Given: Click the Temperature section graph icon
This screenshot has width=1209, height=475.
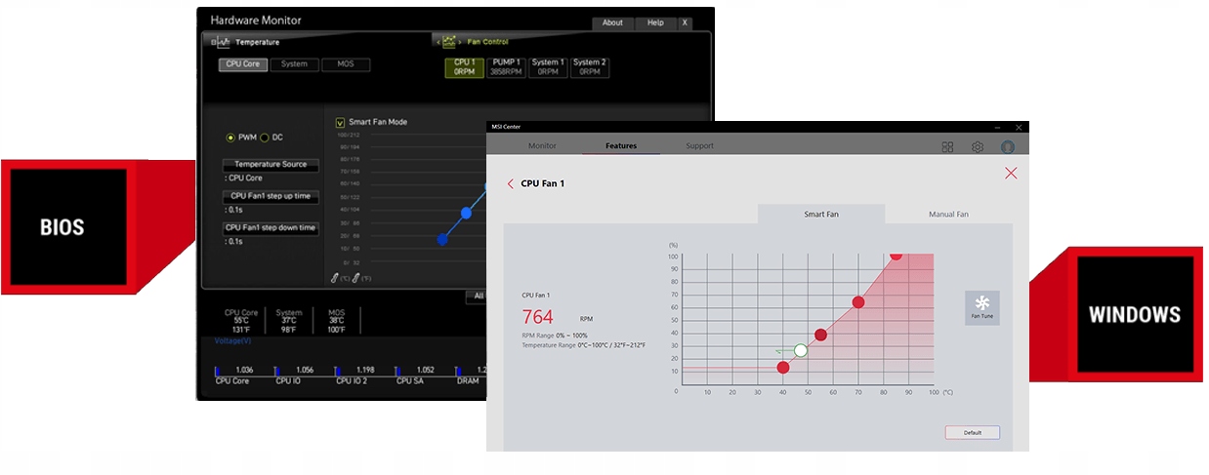Looking at the screenshot, I should tap(223, 42).
